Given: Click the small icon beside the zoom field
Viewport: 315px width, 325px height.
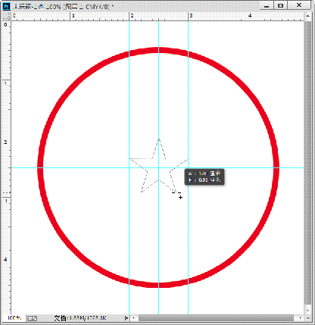Looking at the screenshot, I should pyautogui.click(x=32, y=318).
